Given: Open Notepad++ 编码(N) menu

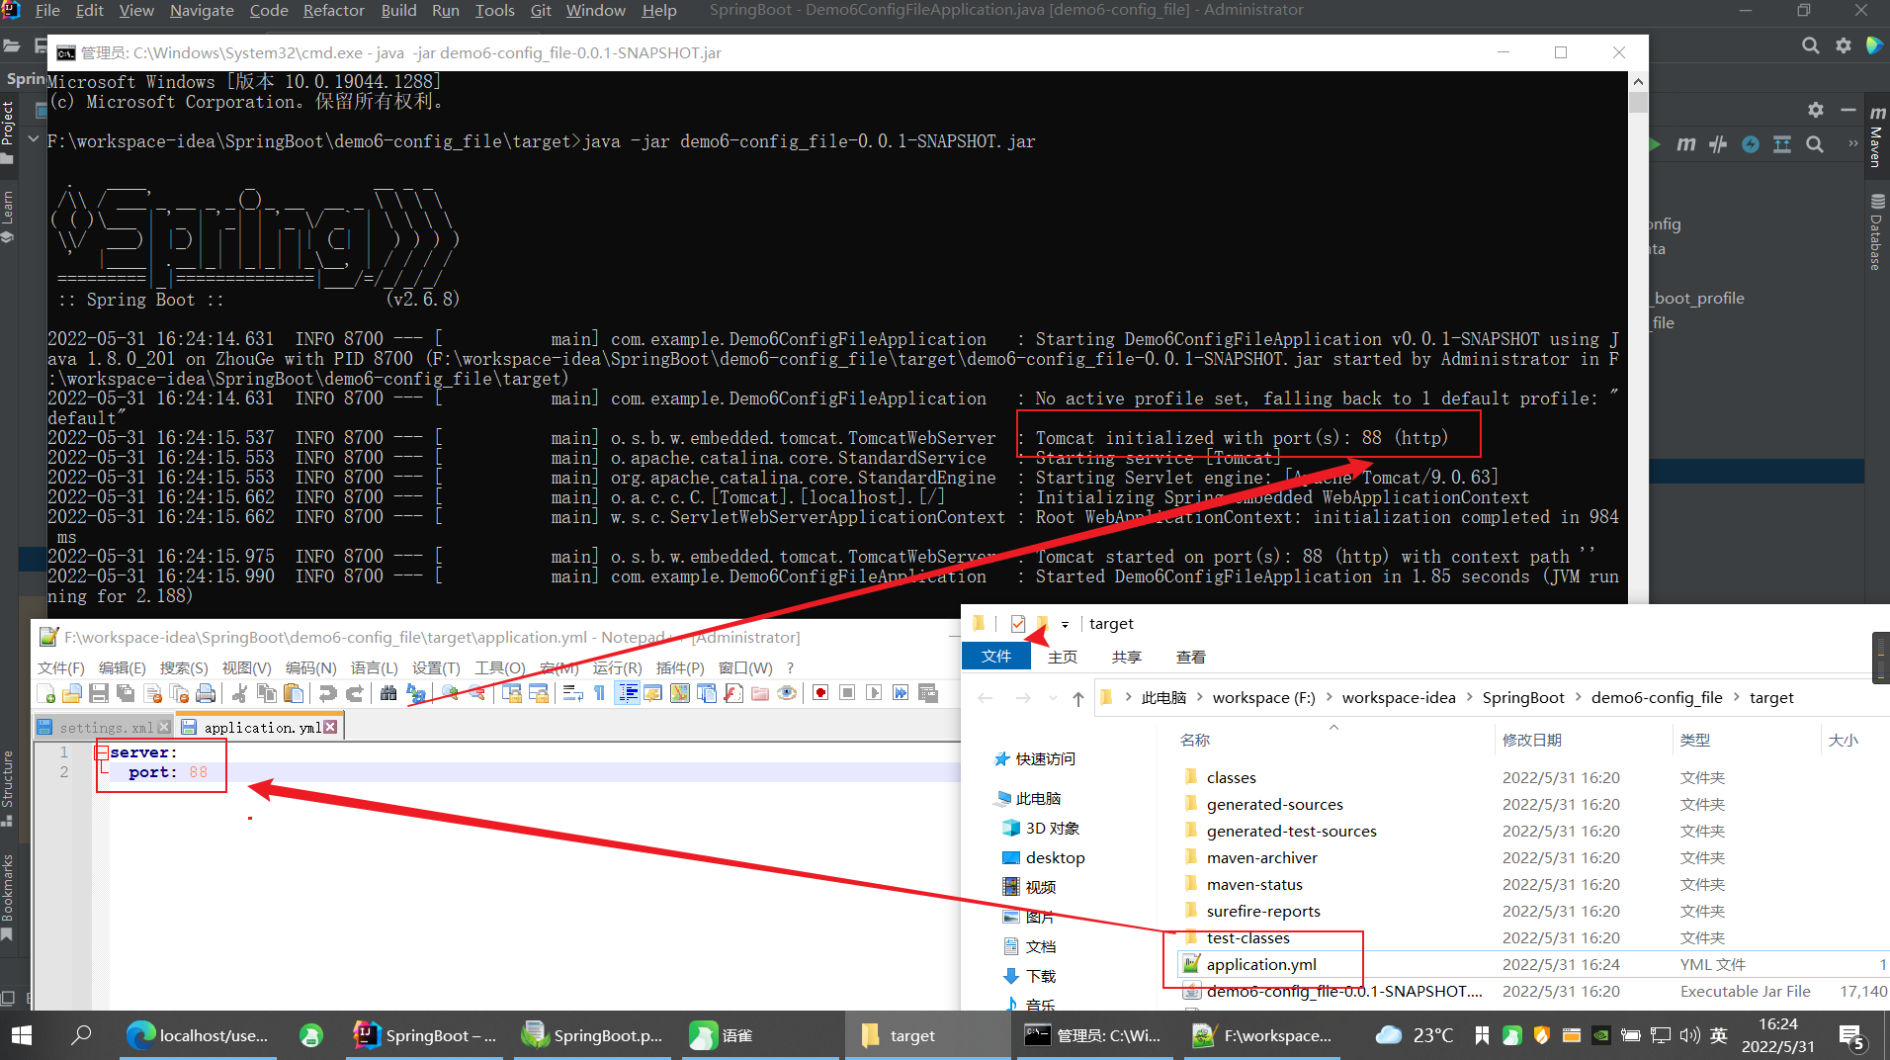Looking at the screenshot, I should tap(310, 668).
